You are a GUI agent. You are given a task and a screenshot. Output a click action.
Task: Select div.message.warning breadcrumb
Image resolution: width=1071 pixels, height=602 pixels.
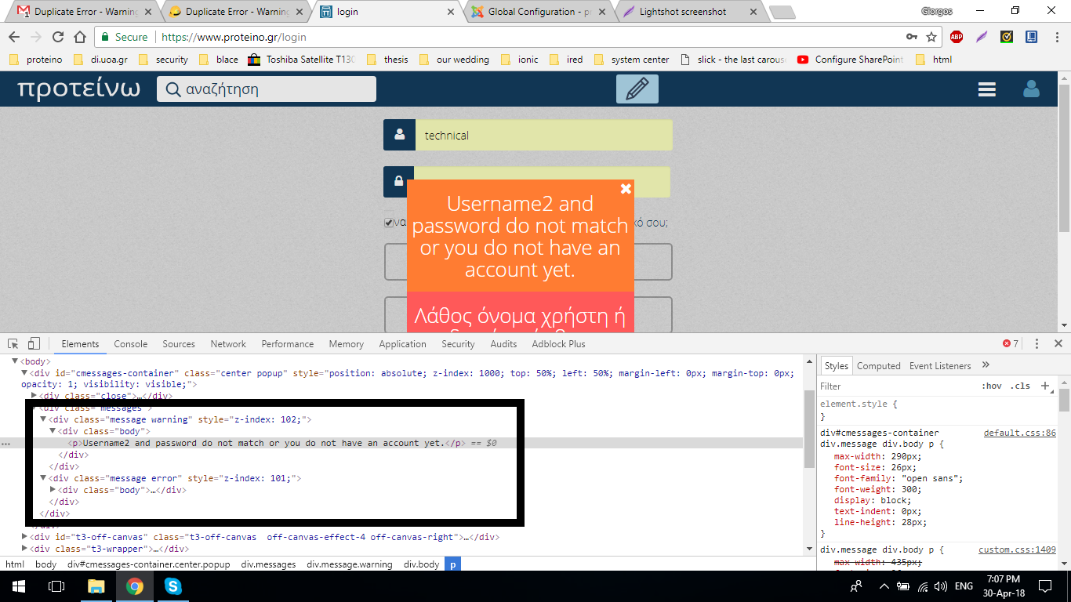(350, 564)
